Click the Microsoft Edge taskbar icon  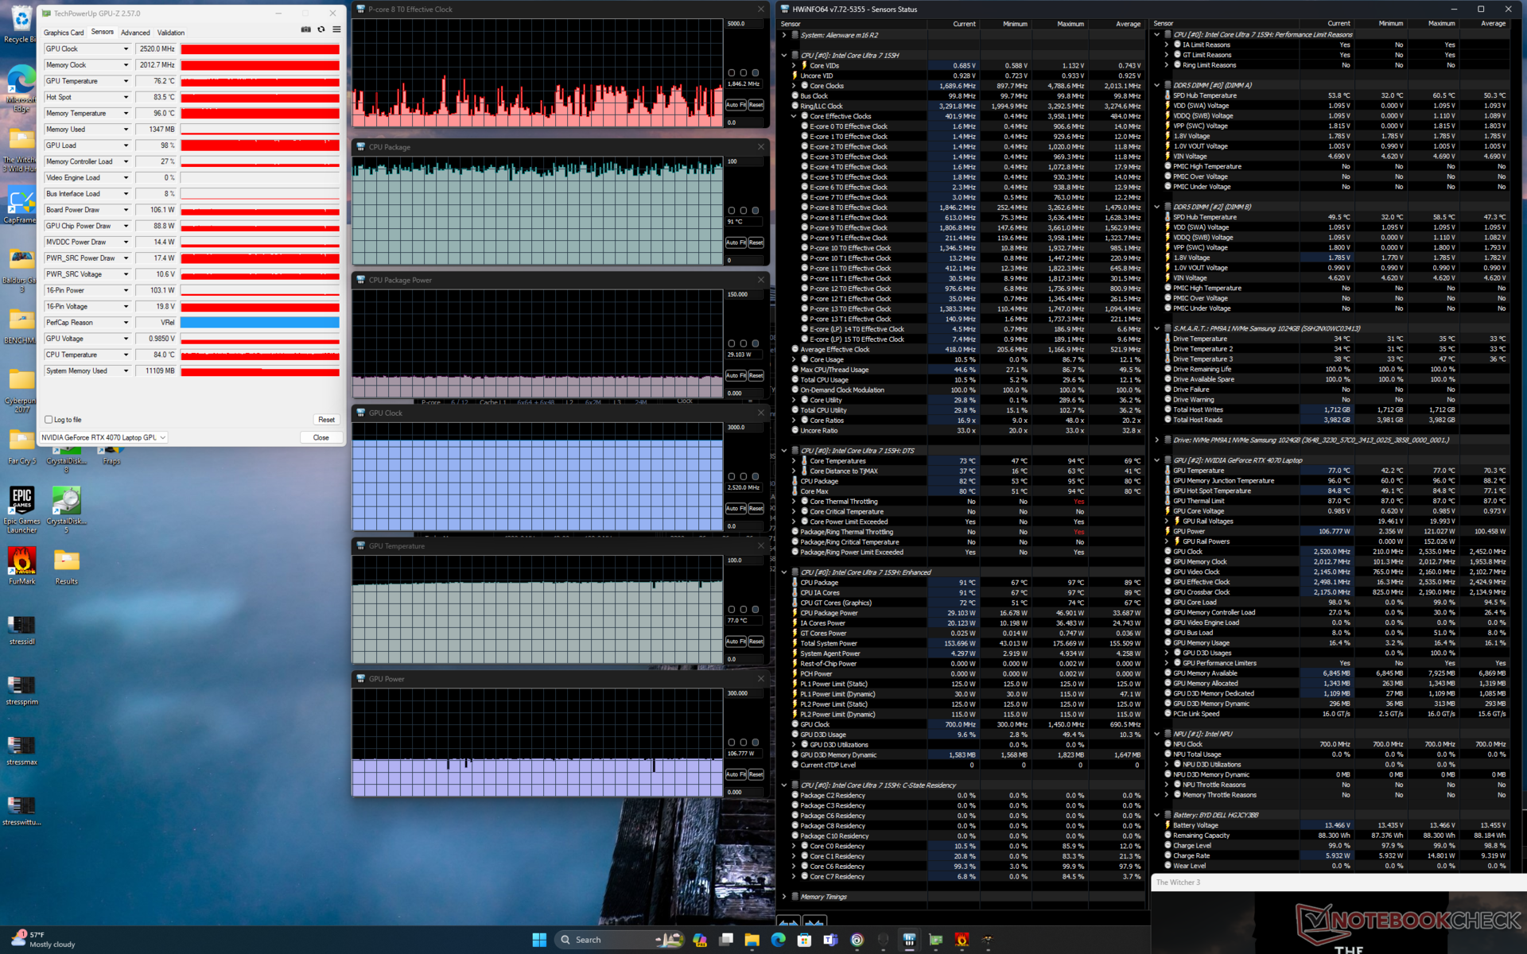[x=778, y=940]
